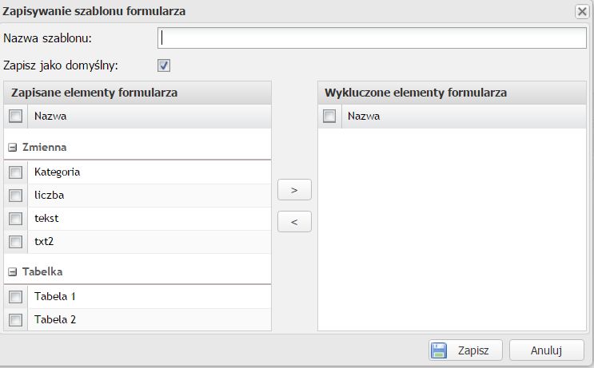
Task: Click into the 'Nazwa szablonu' text field
Action: [372, 38]
